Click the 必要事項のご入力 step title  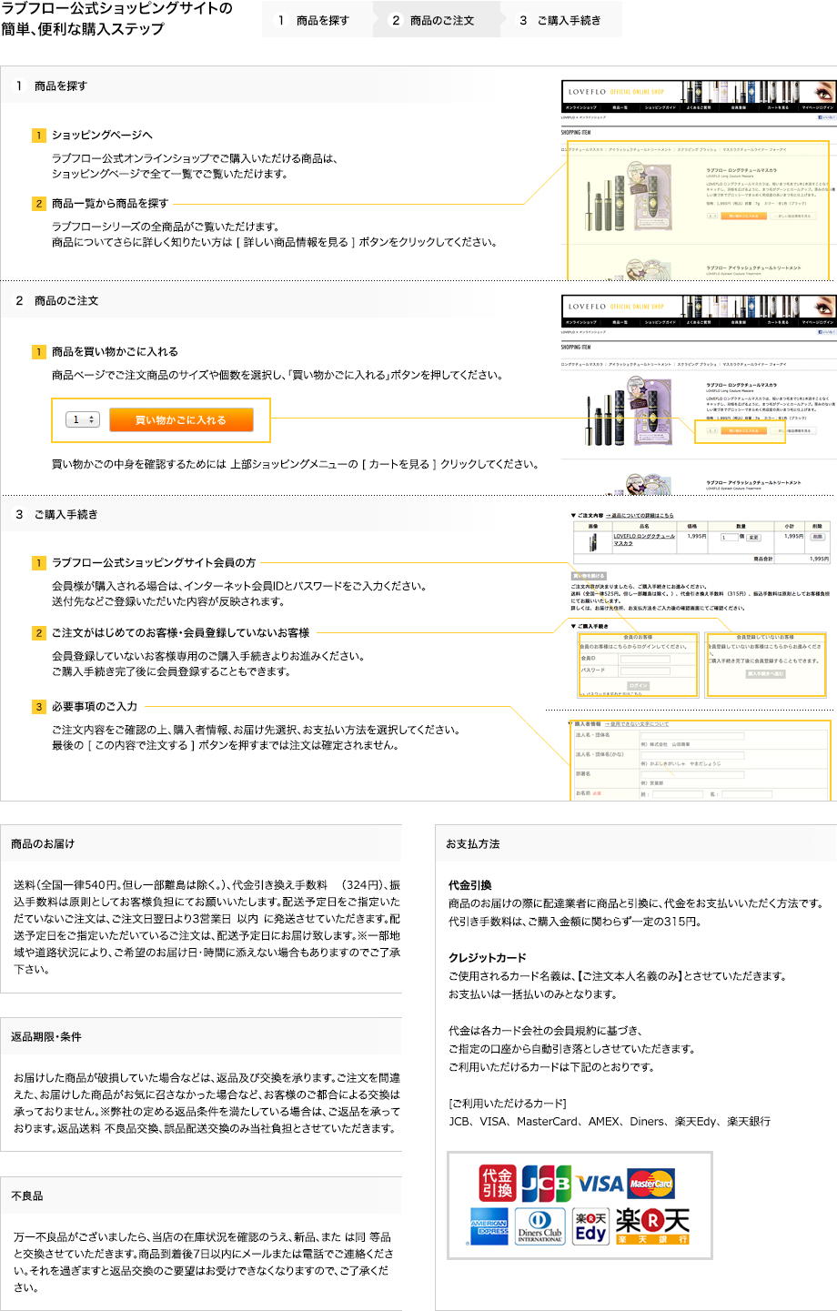95,706
